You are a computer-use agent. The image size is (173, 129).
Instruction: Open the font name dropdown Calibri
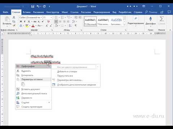point(41,18)
